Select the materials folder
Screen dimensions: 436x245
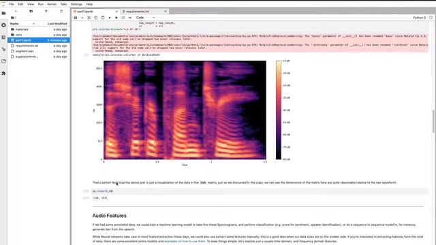pos(39,29)
